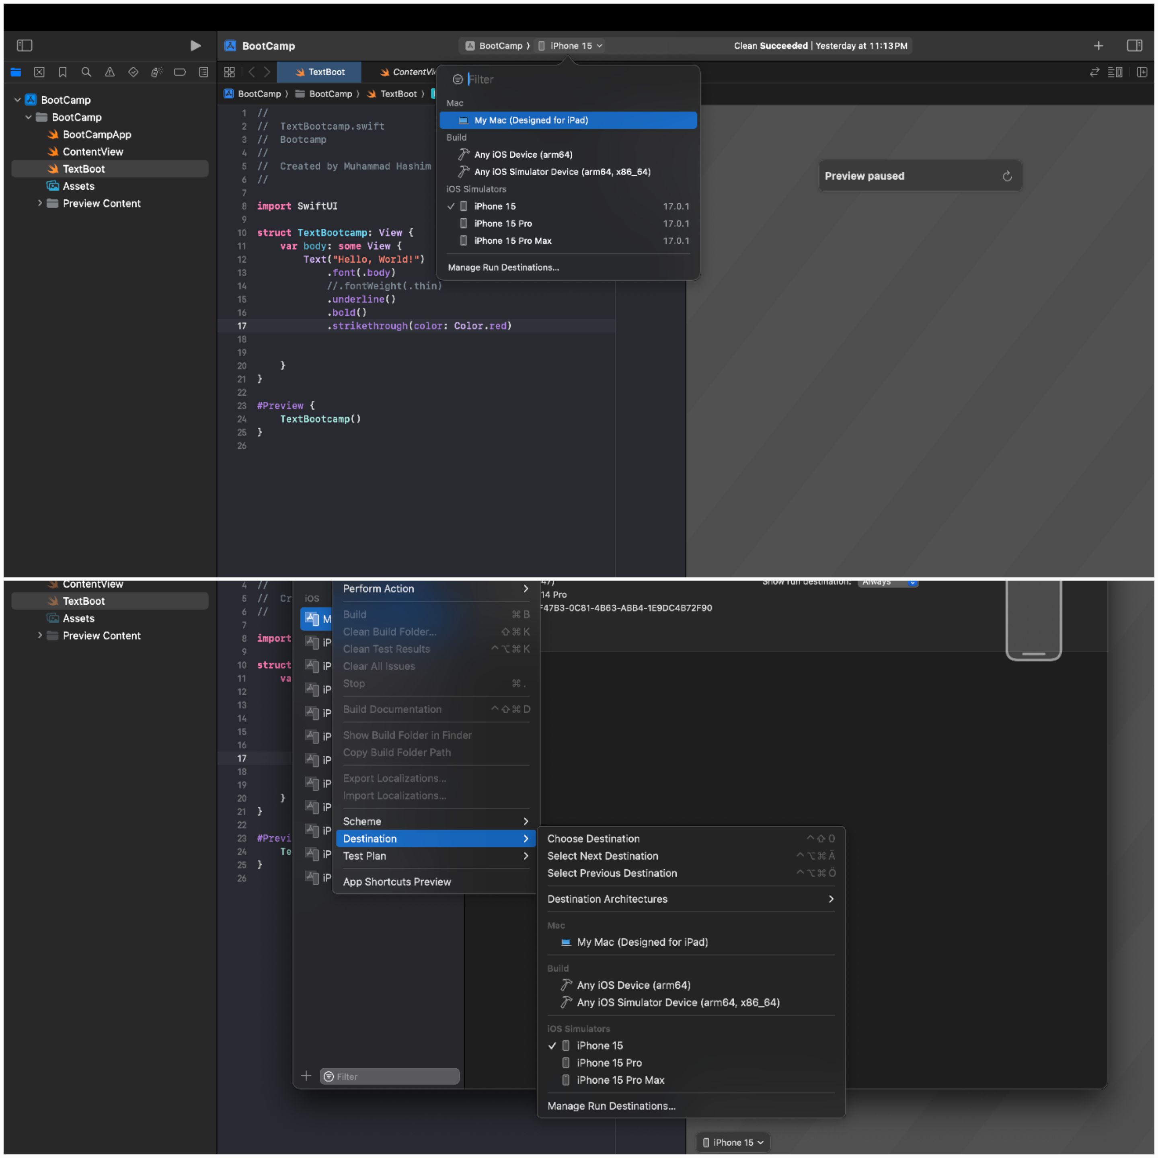Viewport: 1158px width, 1158px height.
Task: Toggle the left navigator sidebar icon
Action: (25, 45)
